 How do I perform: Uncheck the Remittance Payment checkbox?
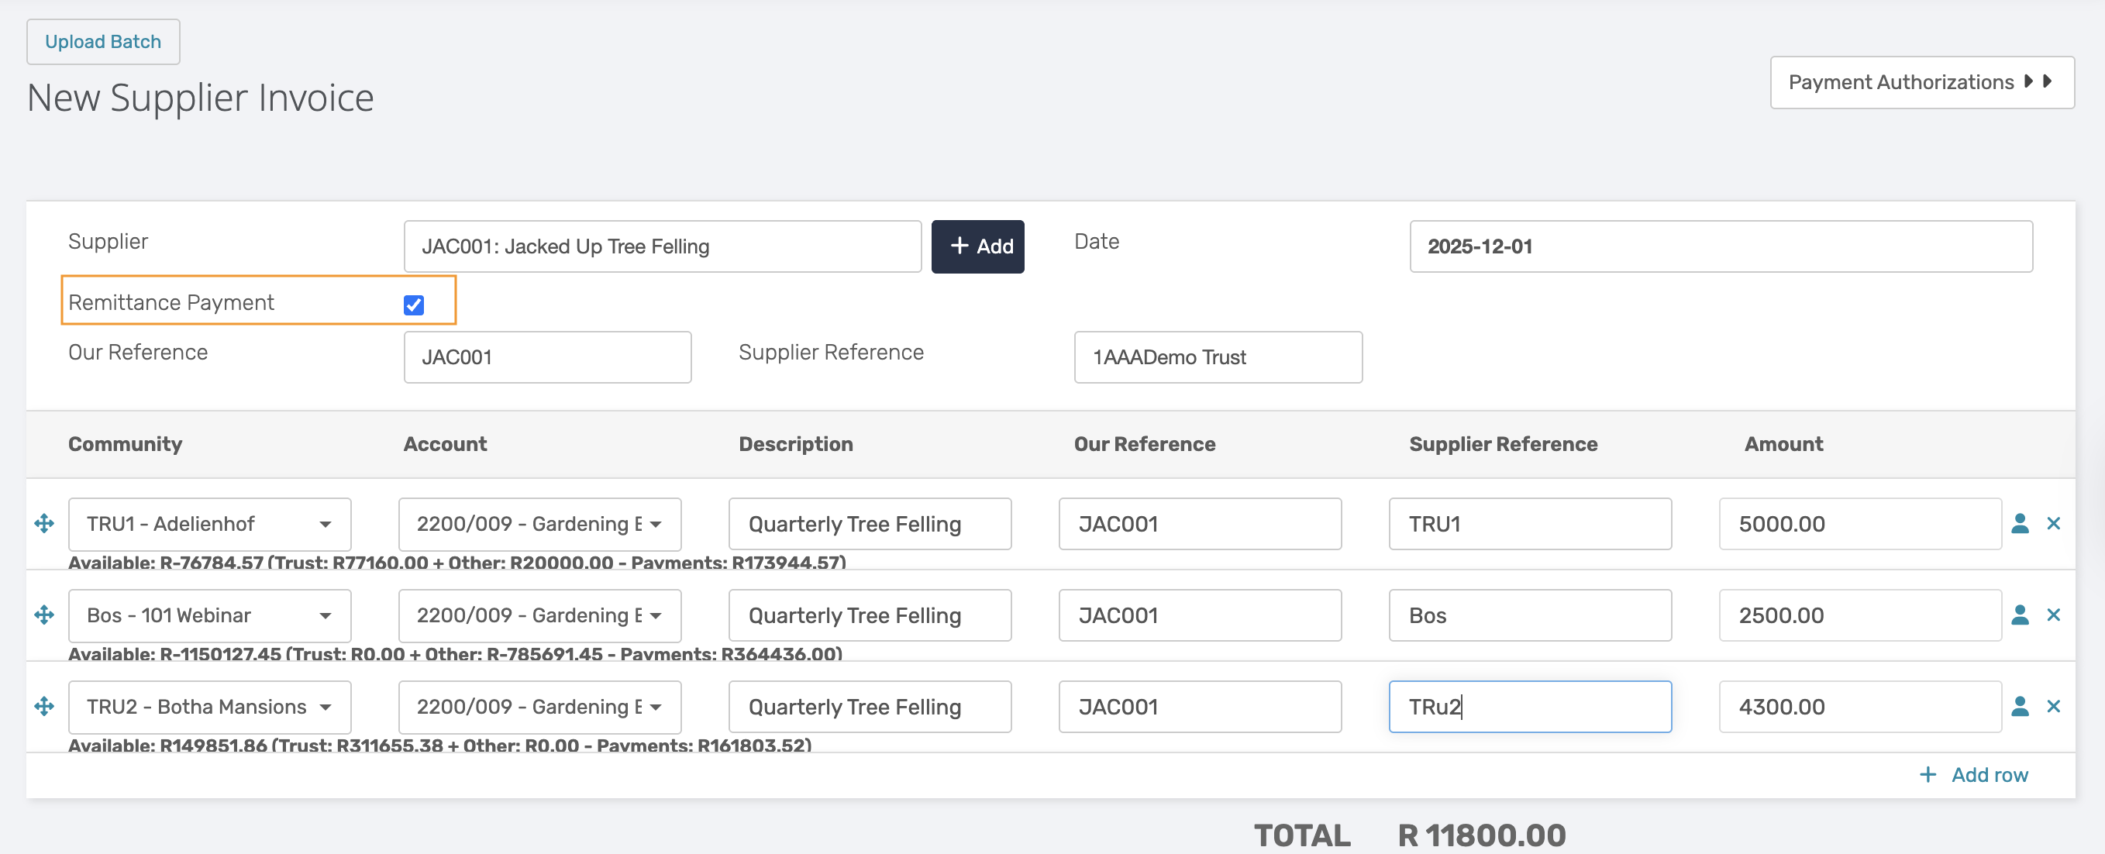(414, 305)
